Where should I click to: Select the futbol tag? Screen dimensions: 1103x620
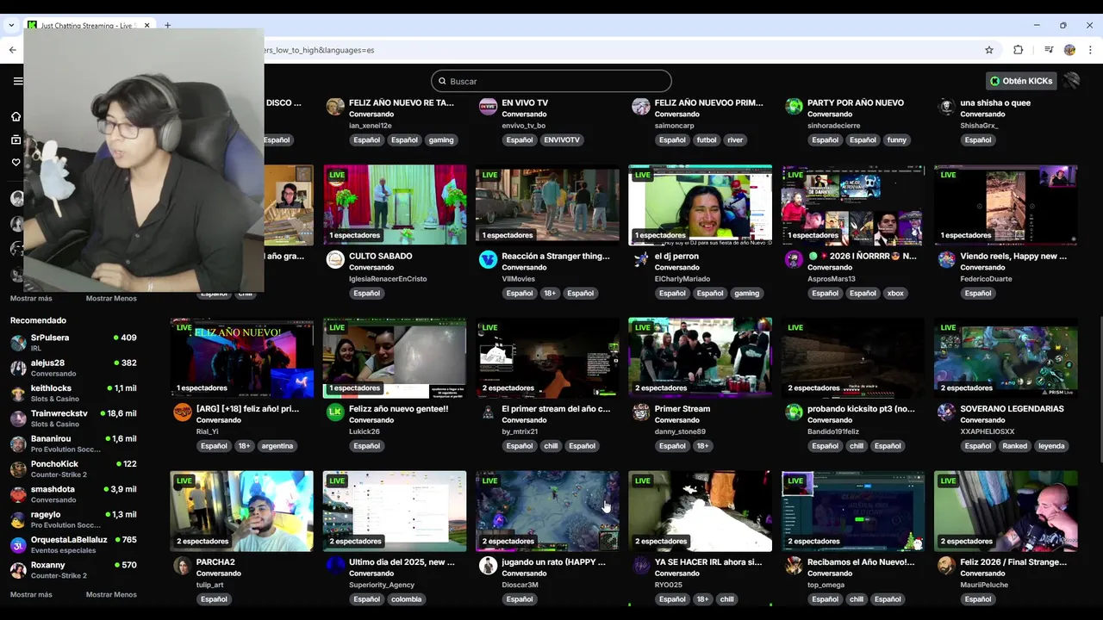pos(707,140)
